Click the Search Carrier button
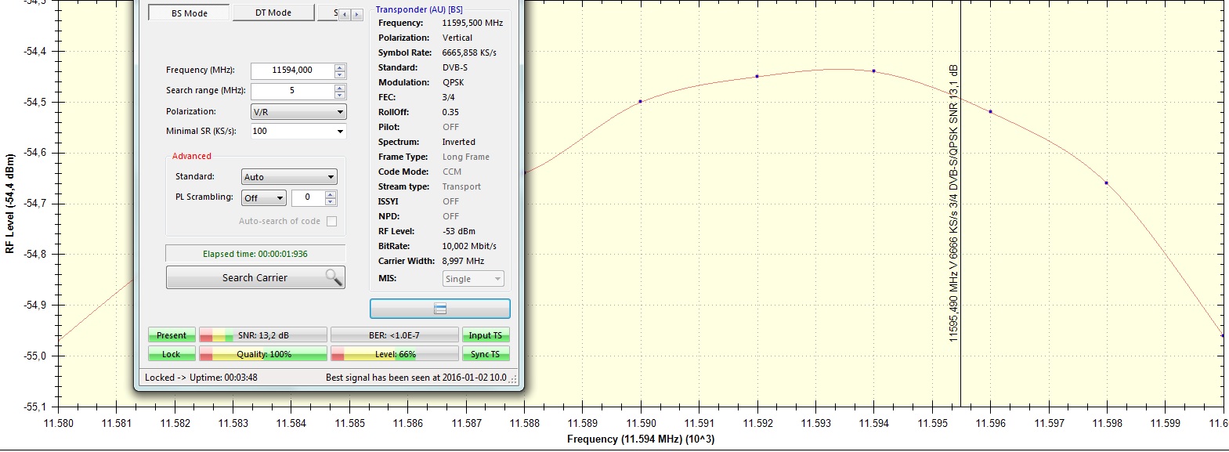This screenshot has height=452, width=1229. pos(255,277)
